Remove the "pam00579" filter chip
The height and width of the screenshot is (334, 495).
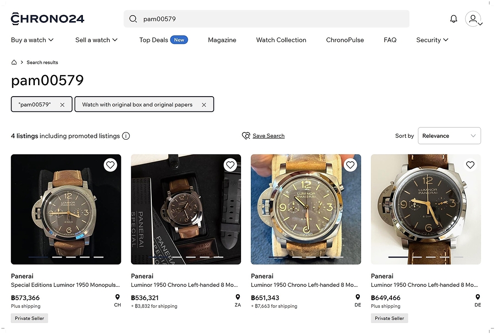(62, 105)
